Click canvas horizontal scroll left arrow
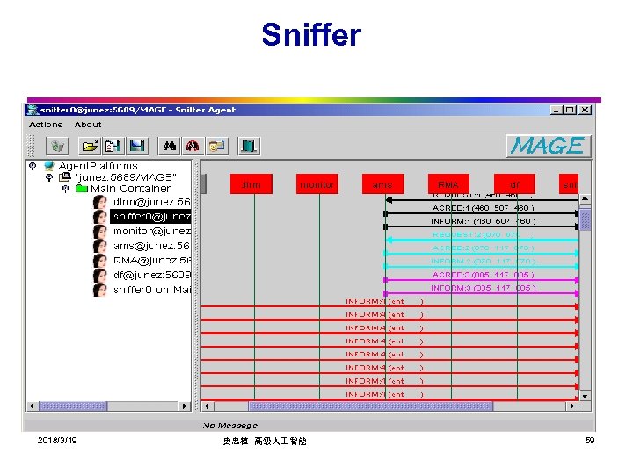 [x=207, y=406]
